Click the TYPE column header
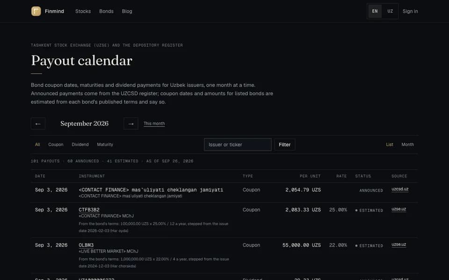Screen dimensions: 449x280 pos(248,176)
